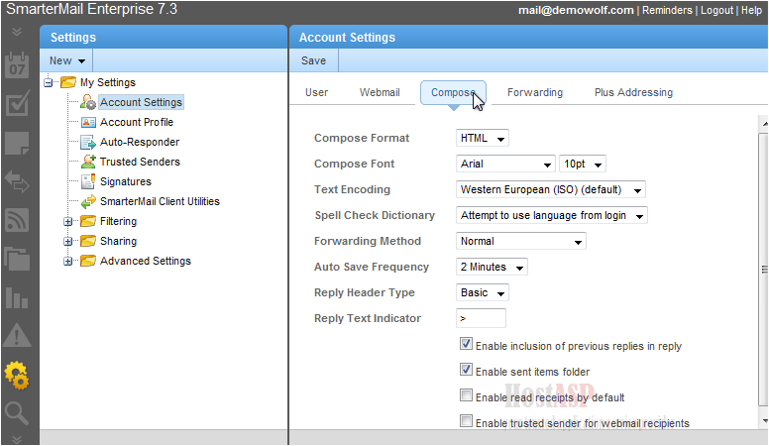Collapse sidebar with top double chevron
This screenshot has width=769, height=446.
(17, 32)
